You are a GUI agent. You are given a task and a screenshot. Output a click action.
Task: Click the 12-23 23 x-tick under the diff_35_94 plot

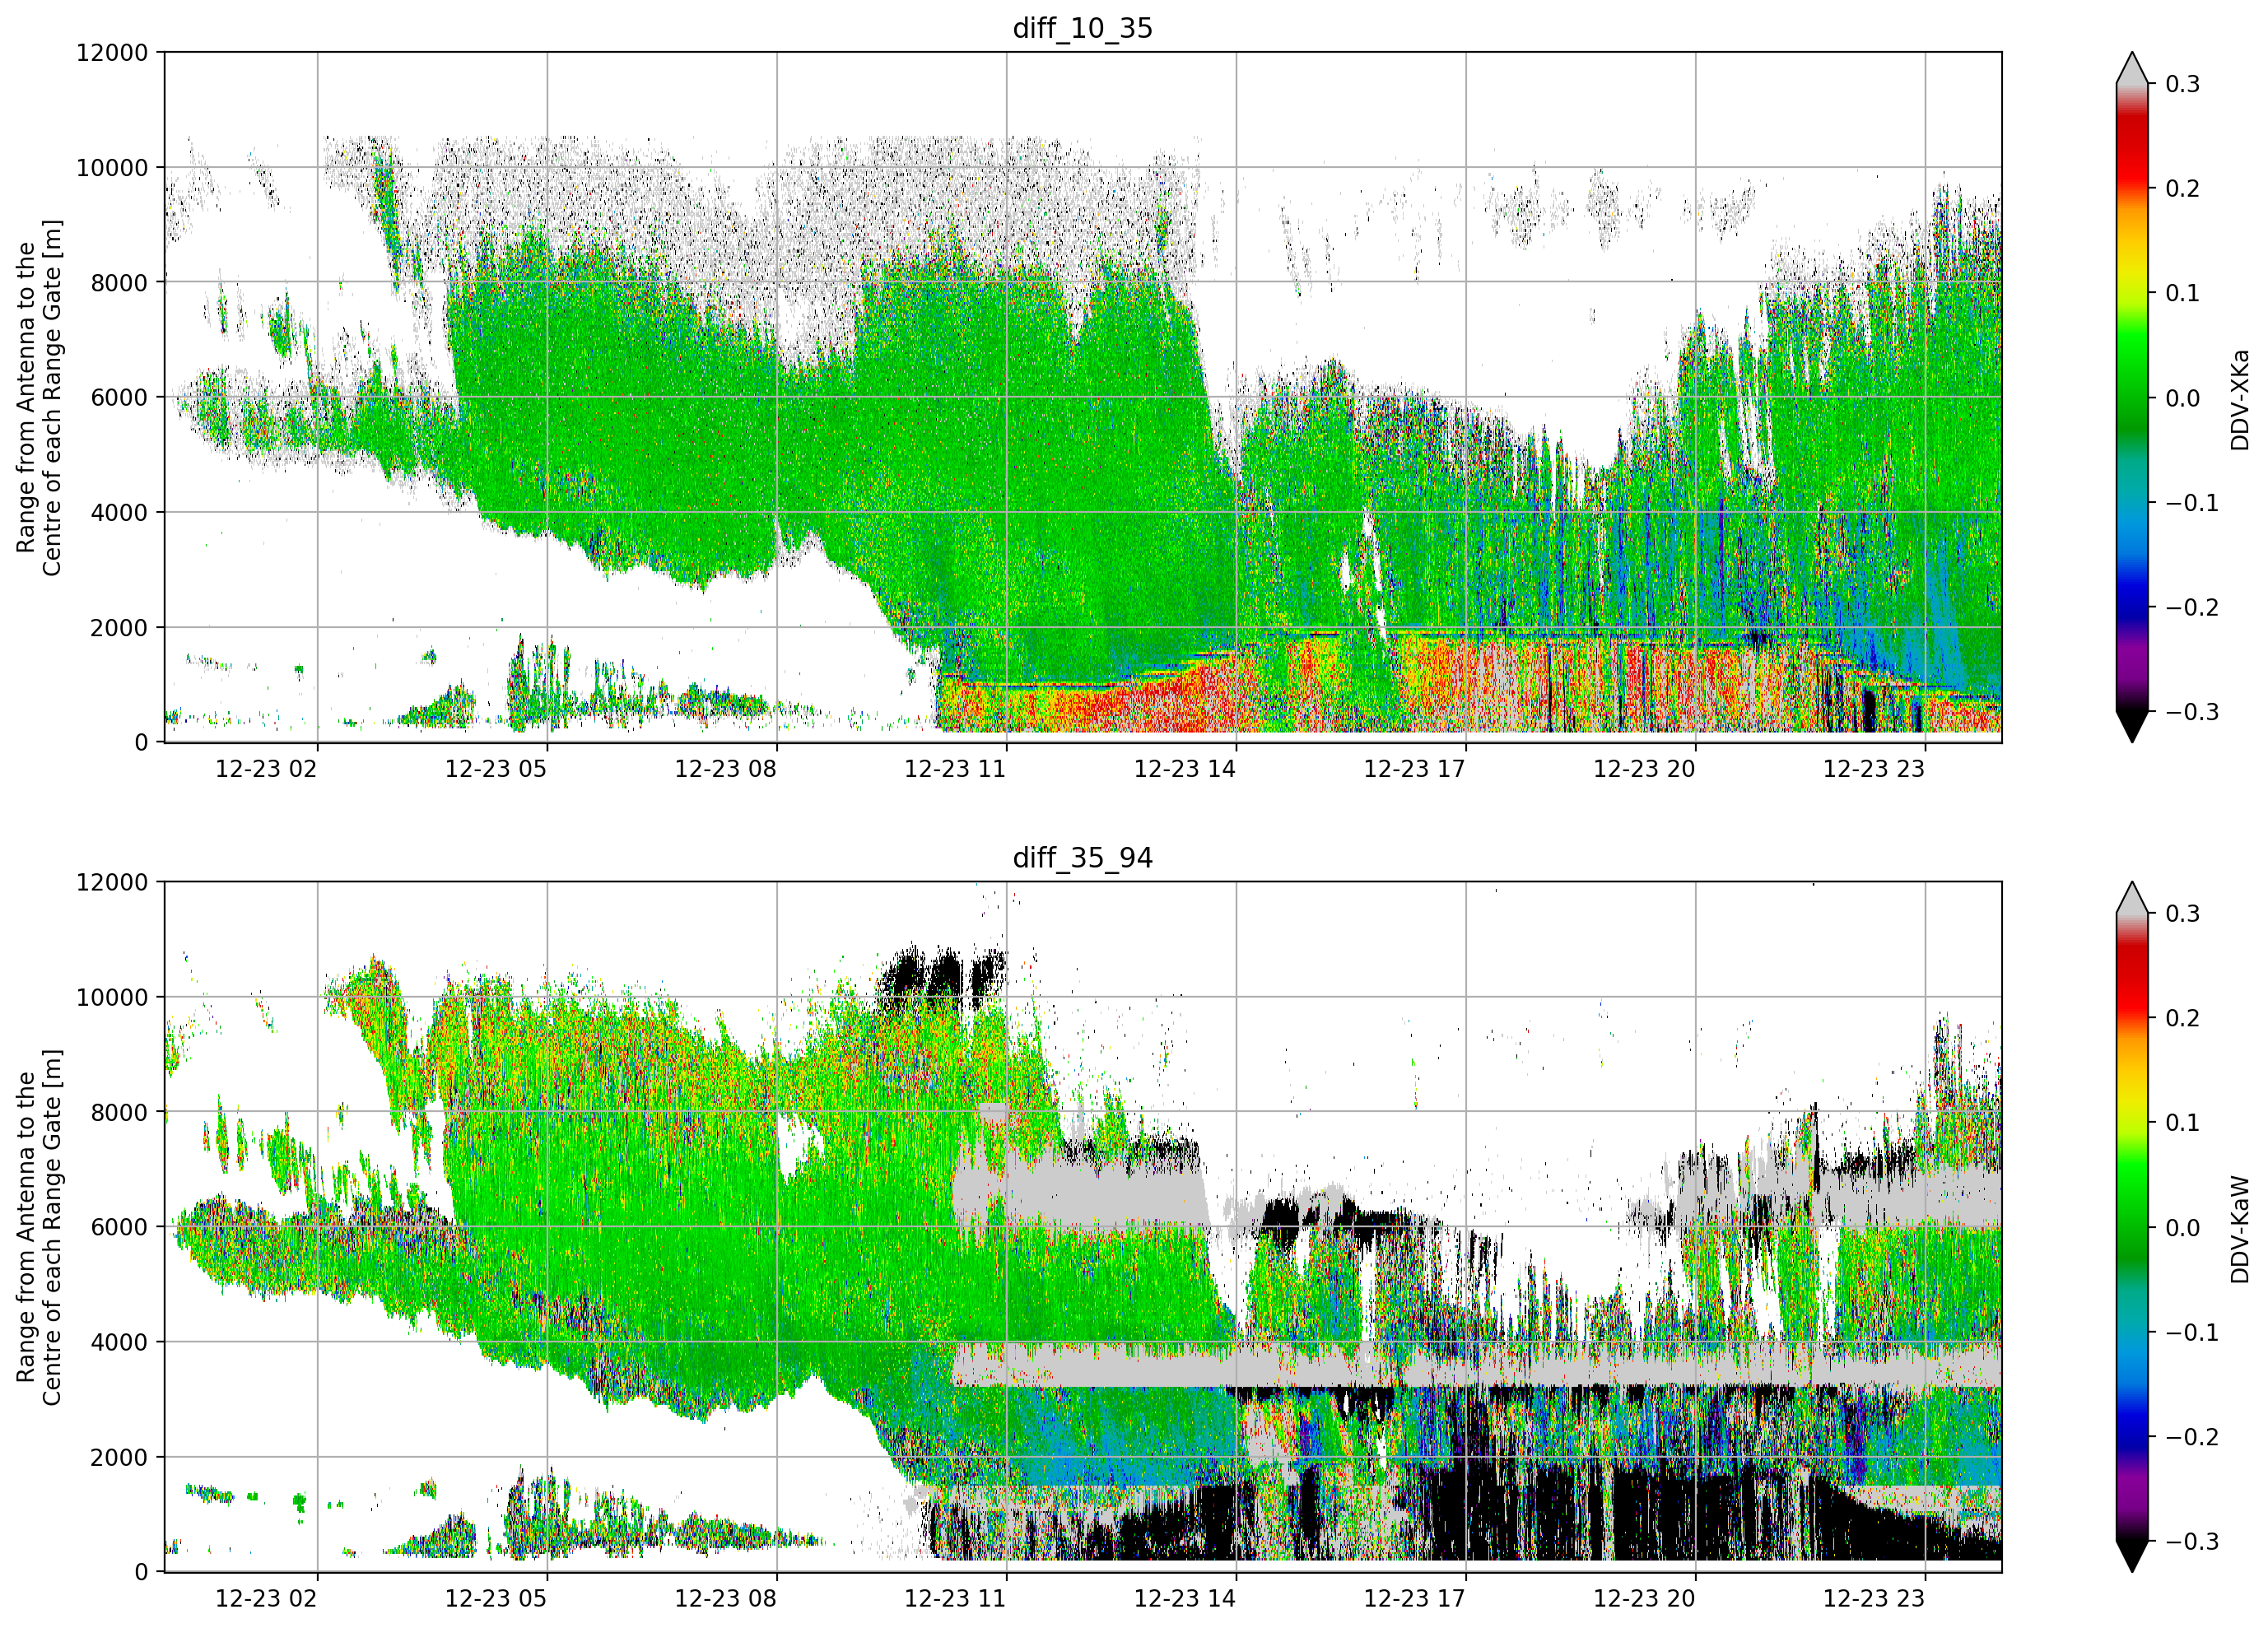point(1874,1598)
